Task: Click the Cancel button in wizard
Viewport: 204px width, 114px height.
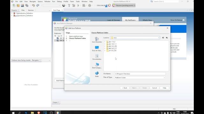Action: (154, 88)
